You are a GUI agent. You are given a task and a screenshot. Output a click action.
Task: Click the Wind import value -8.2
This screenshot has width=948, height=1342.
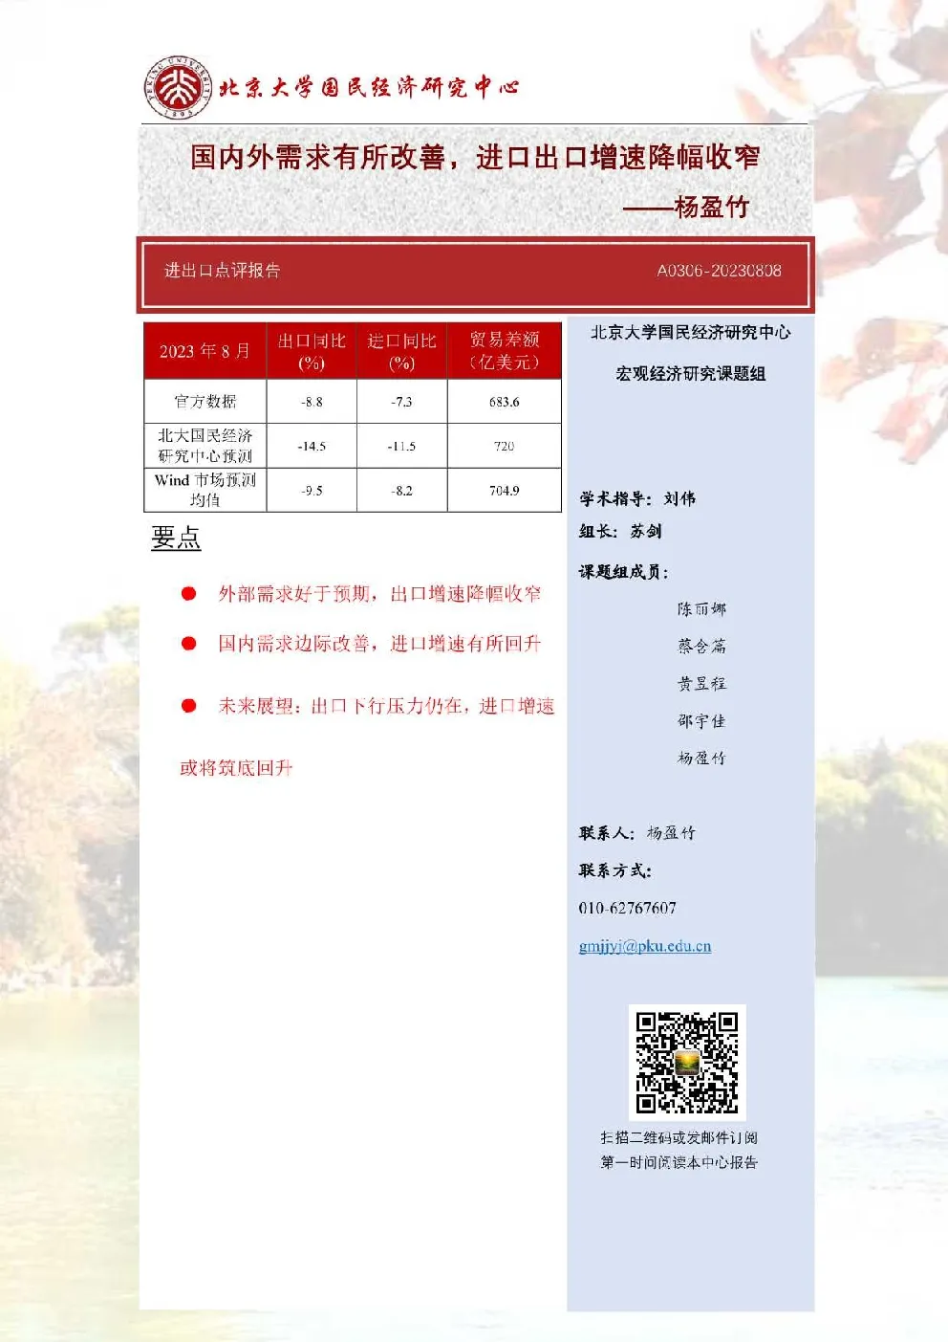(x=401, y=490)
